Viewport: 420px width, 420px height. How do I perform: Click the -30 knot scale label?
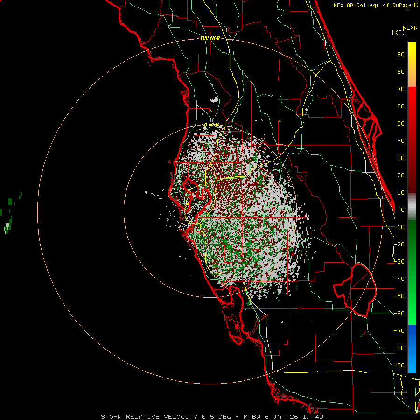tap(399, 262)
